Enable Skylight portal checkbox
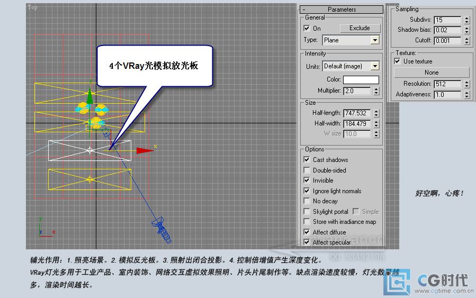476x298 pixels. [307, 212]
